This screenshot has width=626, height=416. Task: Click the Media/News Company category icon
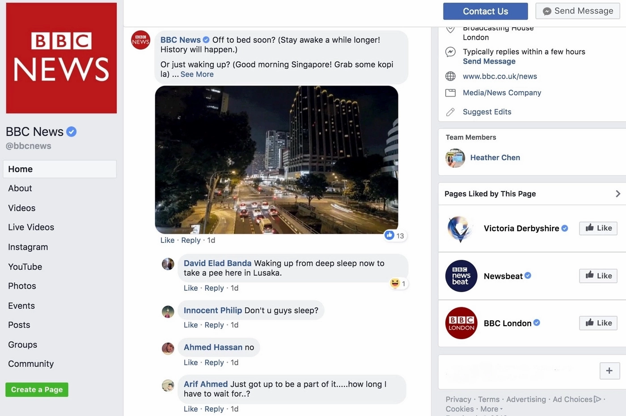coord(450,93)
